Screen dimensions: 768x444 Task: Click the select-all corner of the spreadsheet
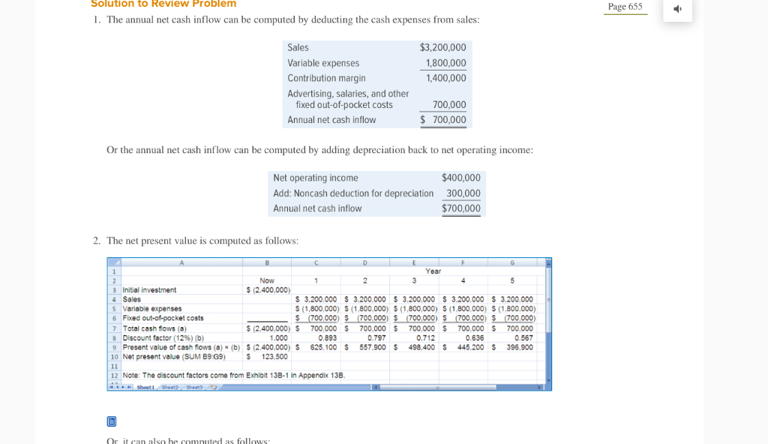pyautogui.click(x=114, y=262)
